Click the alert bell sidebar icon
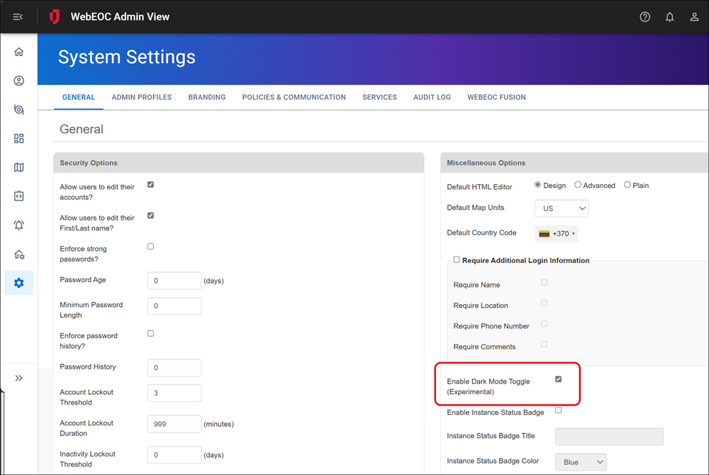 click(x=19, y=225)
